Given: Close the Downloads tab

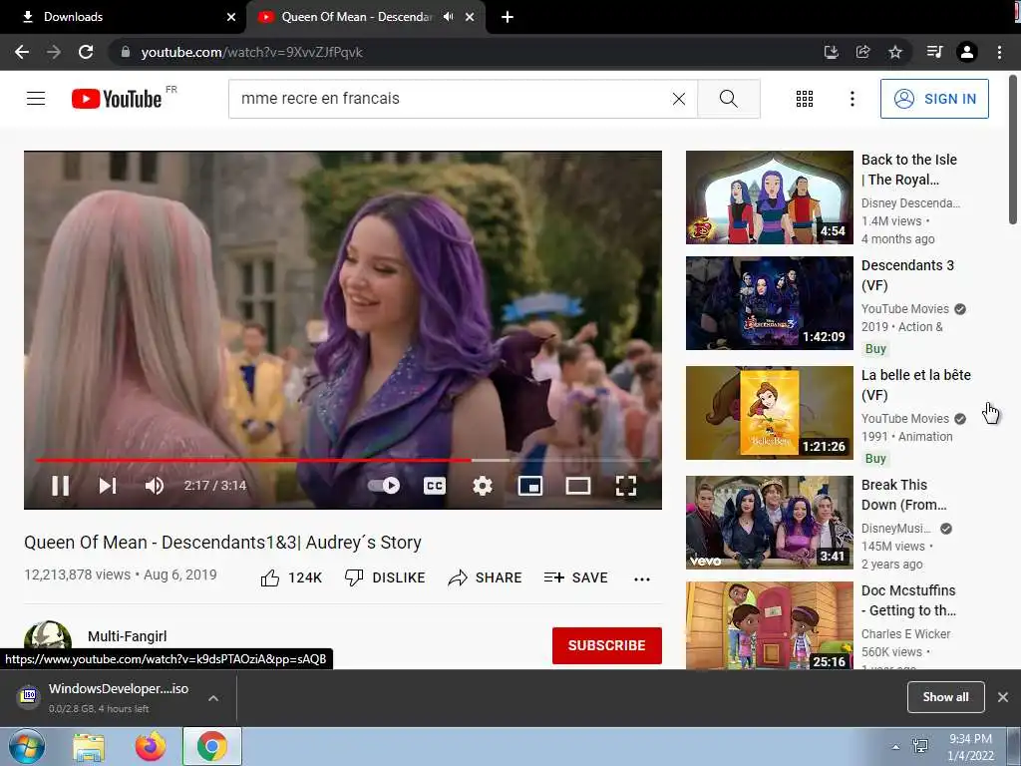Looking at the screenshot, I should coord(231,17).
